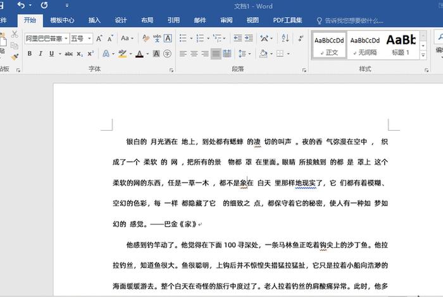Click the Increase Indent icon
This screenshot has width=443, height=297.
click(x=249, y=38)
